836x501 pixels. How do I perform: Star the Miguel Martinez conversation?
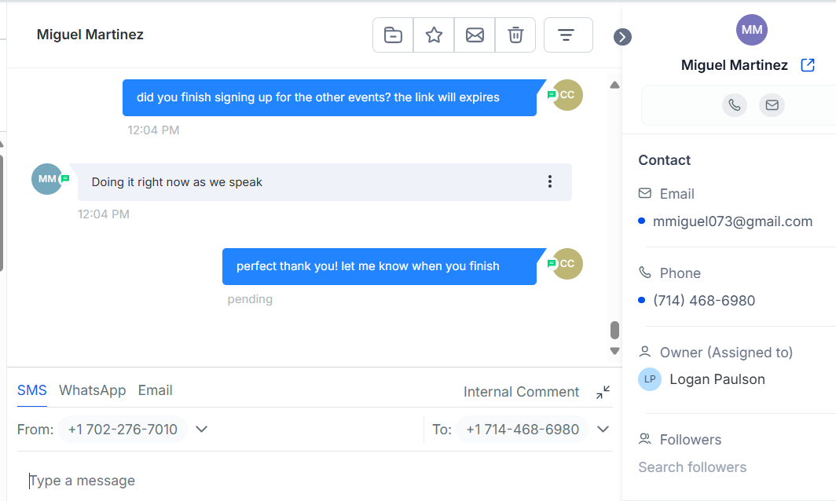[x=434, y=35]
